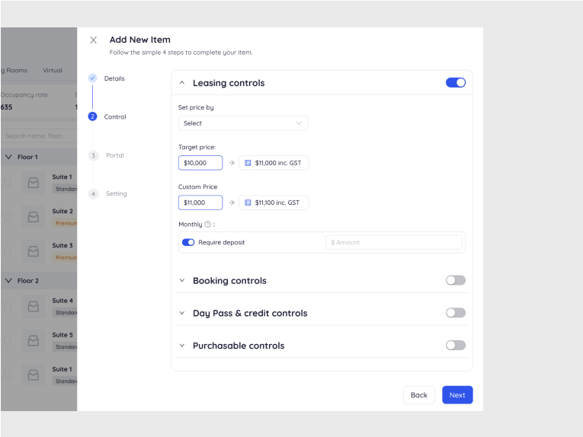Screen dimensions: 583x437
Task: Click the Leasing controls heading
Action: 229,83
